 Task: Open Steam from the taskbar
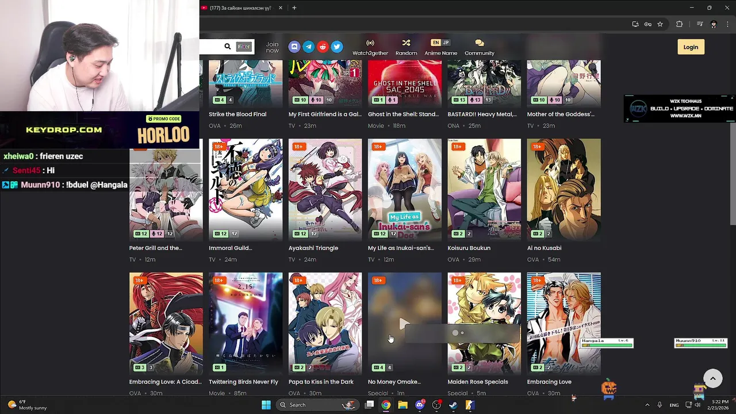(453, 405)
